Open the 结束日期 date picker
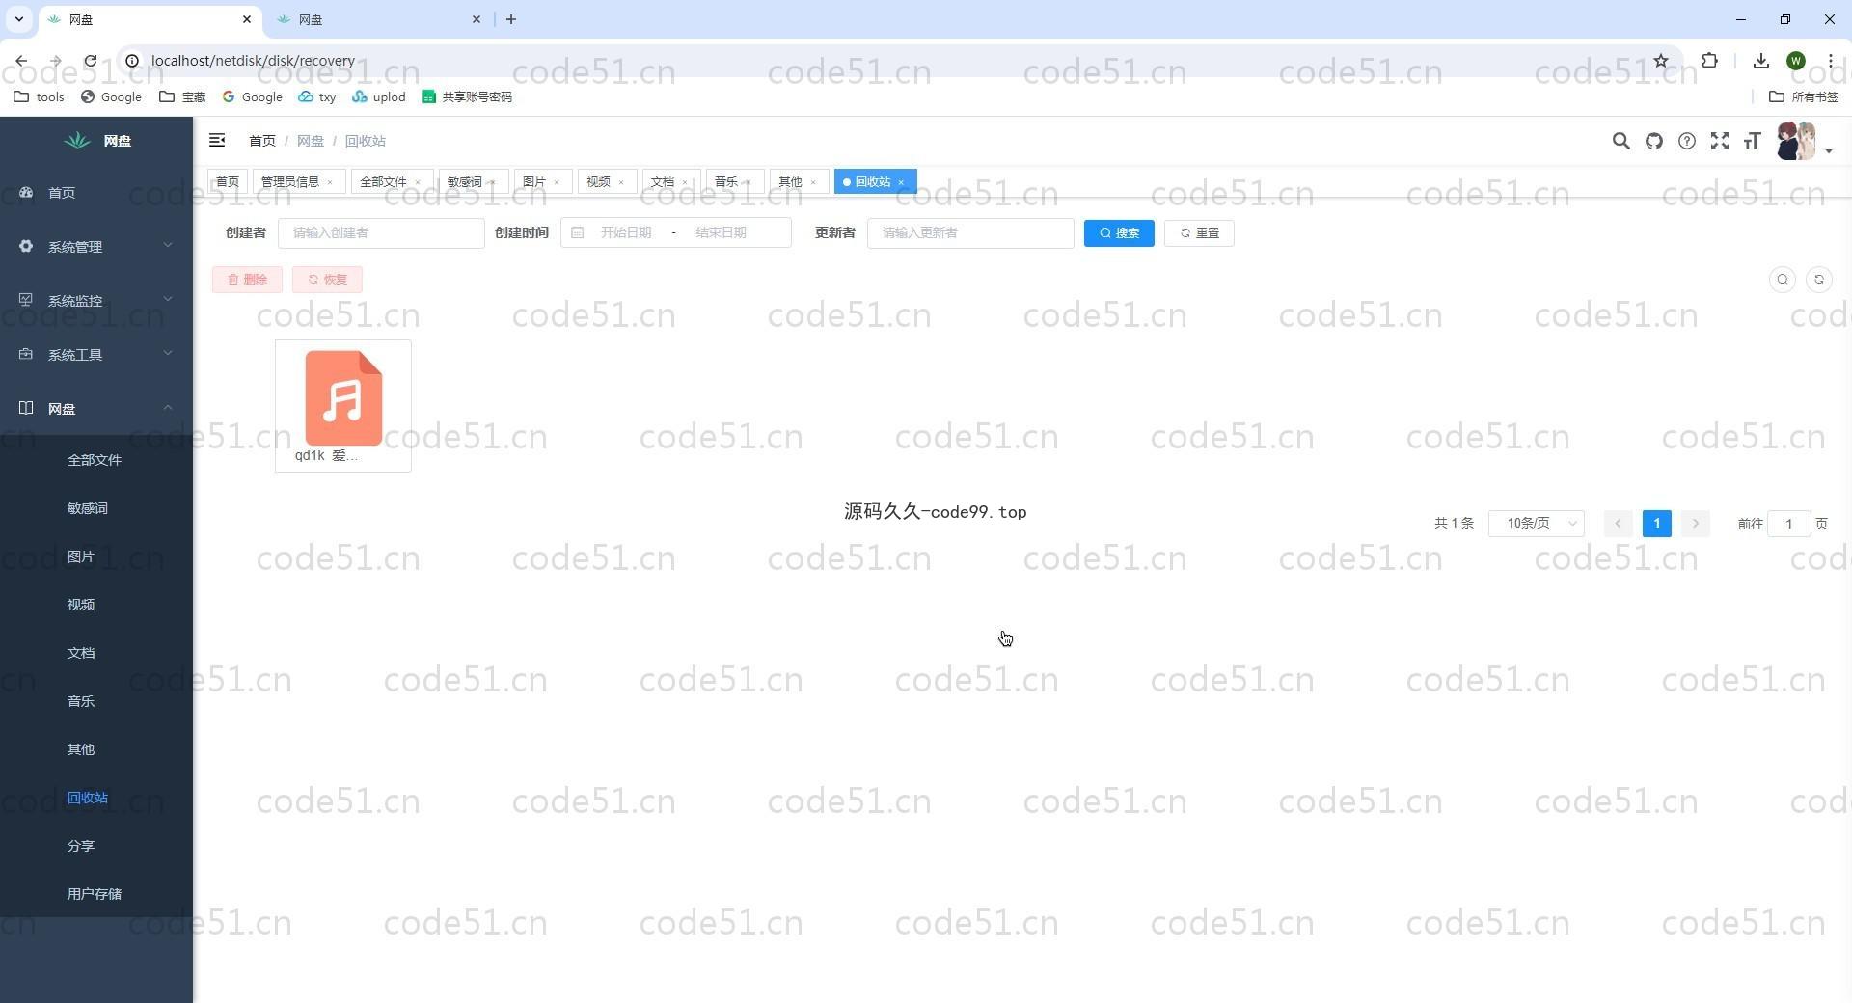Viewport: 1852px width, 1003px height. tap(721, 233)
